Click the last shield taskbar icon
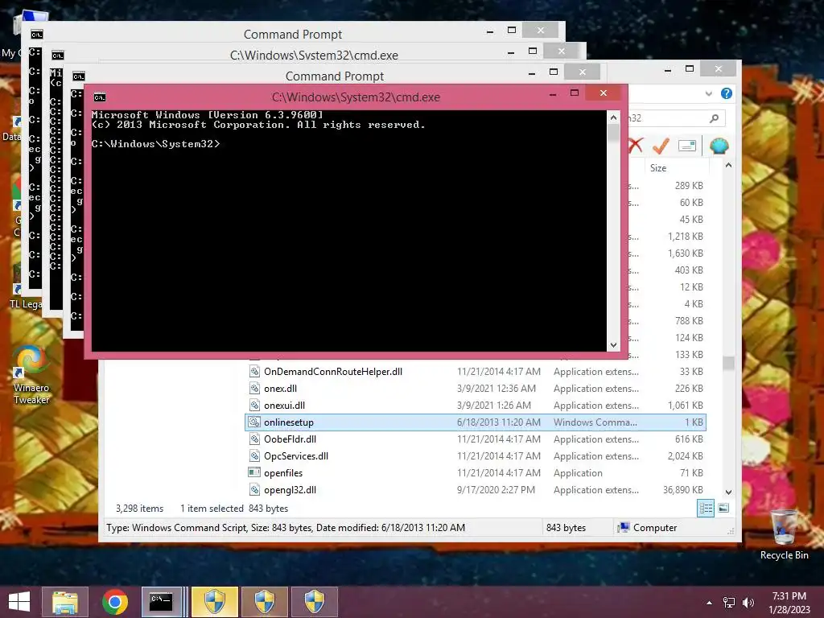824x618 pixels. [x=315, y=602]
